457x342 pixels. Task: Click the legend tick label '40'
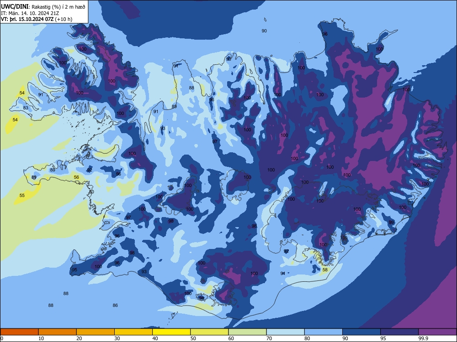155,338
